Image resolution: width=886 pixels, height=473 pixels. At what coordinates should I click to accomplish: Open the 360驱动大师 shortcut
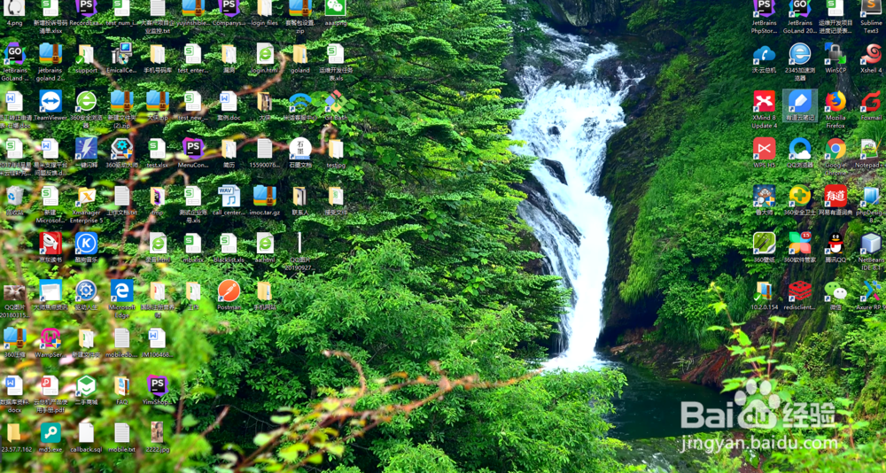point(122,149)
